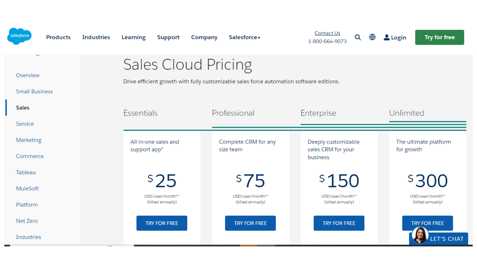Open Platform pricing in sidebar
The width and height of the screenshot is (477, 268).
tap(27, 205)
